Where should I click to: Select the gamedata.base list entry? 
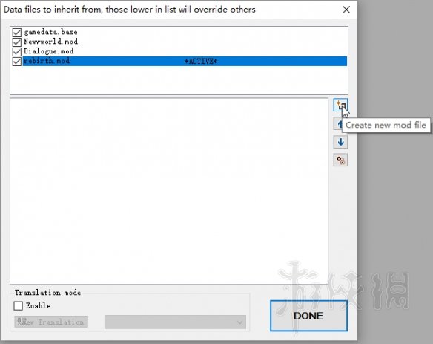pos(50,32)
